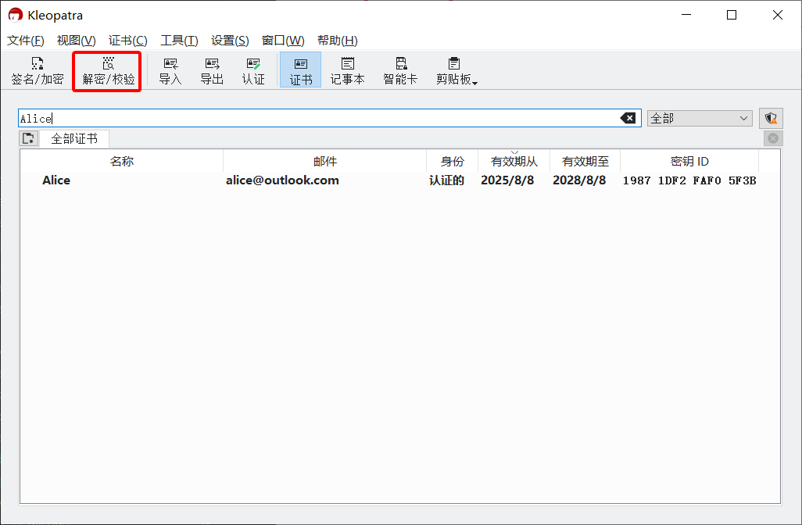Open the 认证 certify tool
Image resolution: width=802 pixels, height=525 pixels.
(x=253, y=71)
